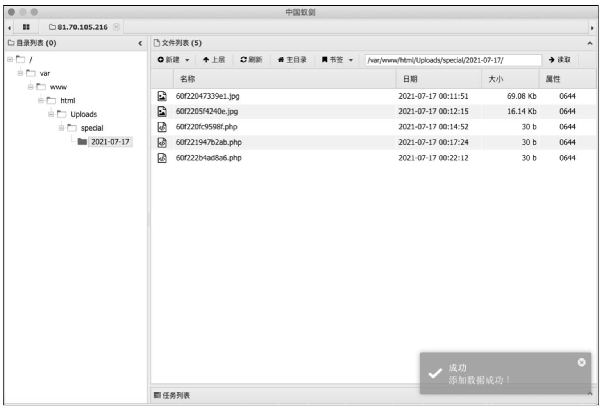This screenshot has width=604, height=408.
Task: Select file 60f22047339e1.jpg
Action: pos(207,96)
